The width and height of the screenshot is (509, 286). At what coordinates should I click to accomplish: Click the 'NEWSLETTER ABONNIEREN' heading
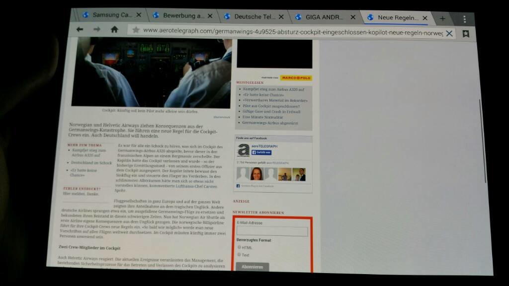click(x=258, y=213)
